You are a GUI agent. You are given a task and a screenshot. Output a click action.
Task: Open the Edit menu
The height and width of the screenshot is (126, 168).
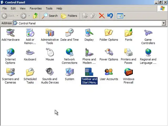pos(13,8)
